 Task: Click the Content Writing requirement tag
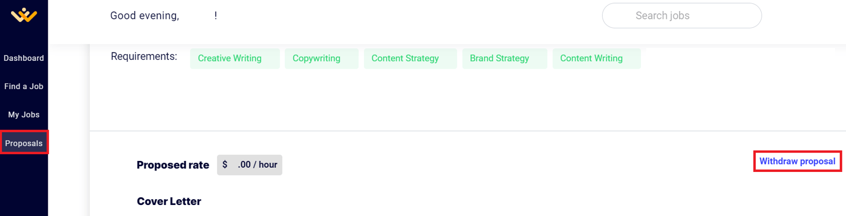pos(591,59)
